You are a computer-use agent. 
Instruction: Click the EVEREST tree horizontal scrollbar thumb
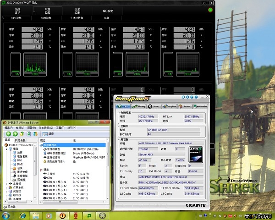tap(17, 202)
